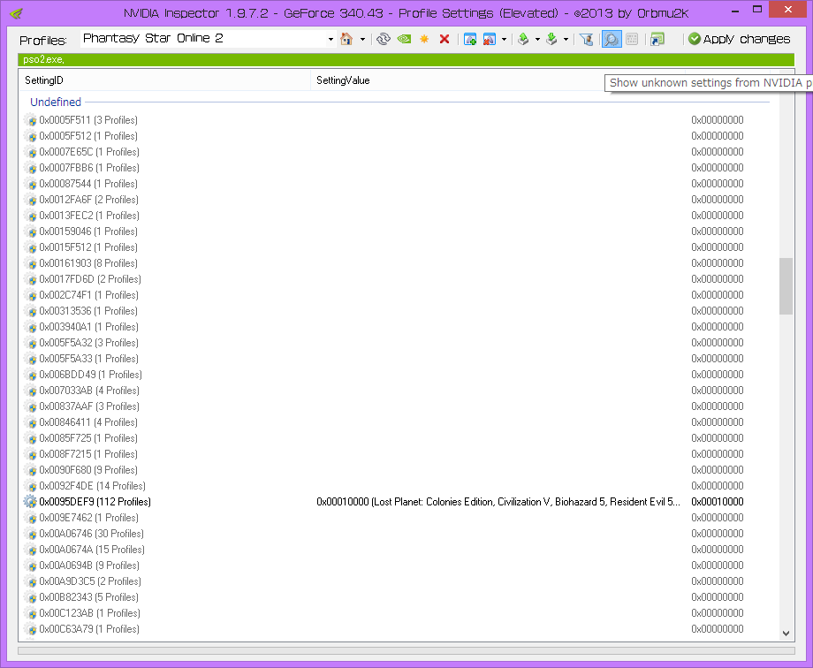Click the Apply changes button
The height and width of the screenshot is (668, 813).
click(740, 39)
